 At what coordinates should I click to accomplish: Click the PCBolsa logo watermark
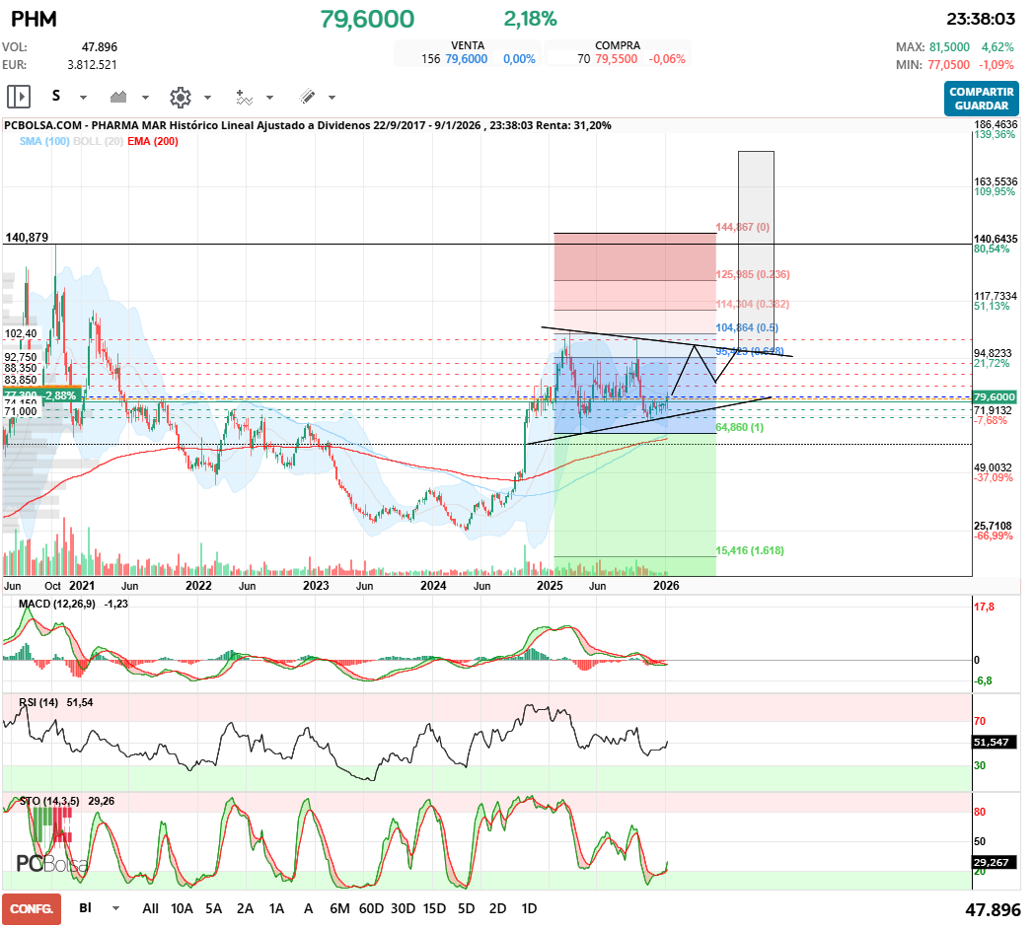click(x=52, y=862)
